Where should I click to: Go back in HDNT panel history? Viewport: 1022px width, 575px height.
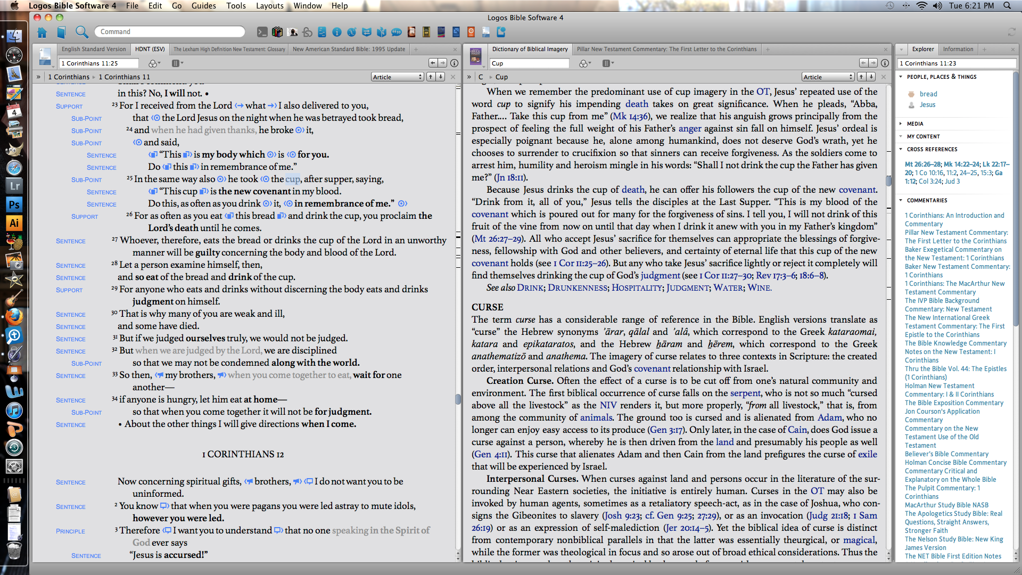[433, 63]
